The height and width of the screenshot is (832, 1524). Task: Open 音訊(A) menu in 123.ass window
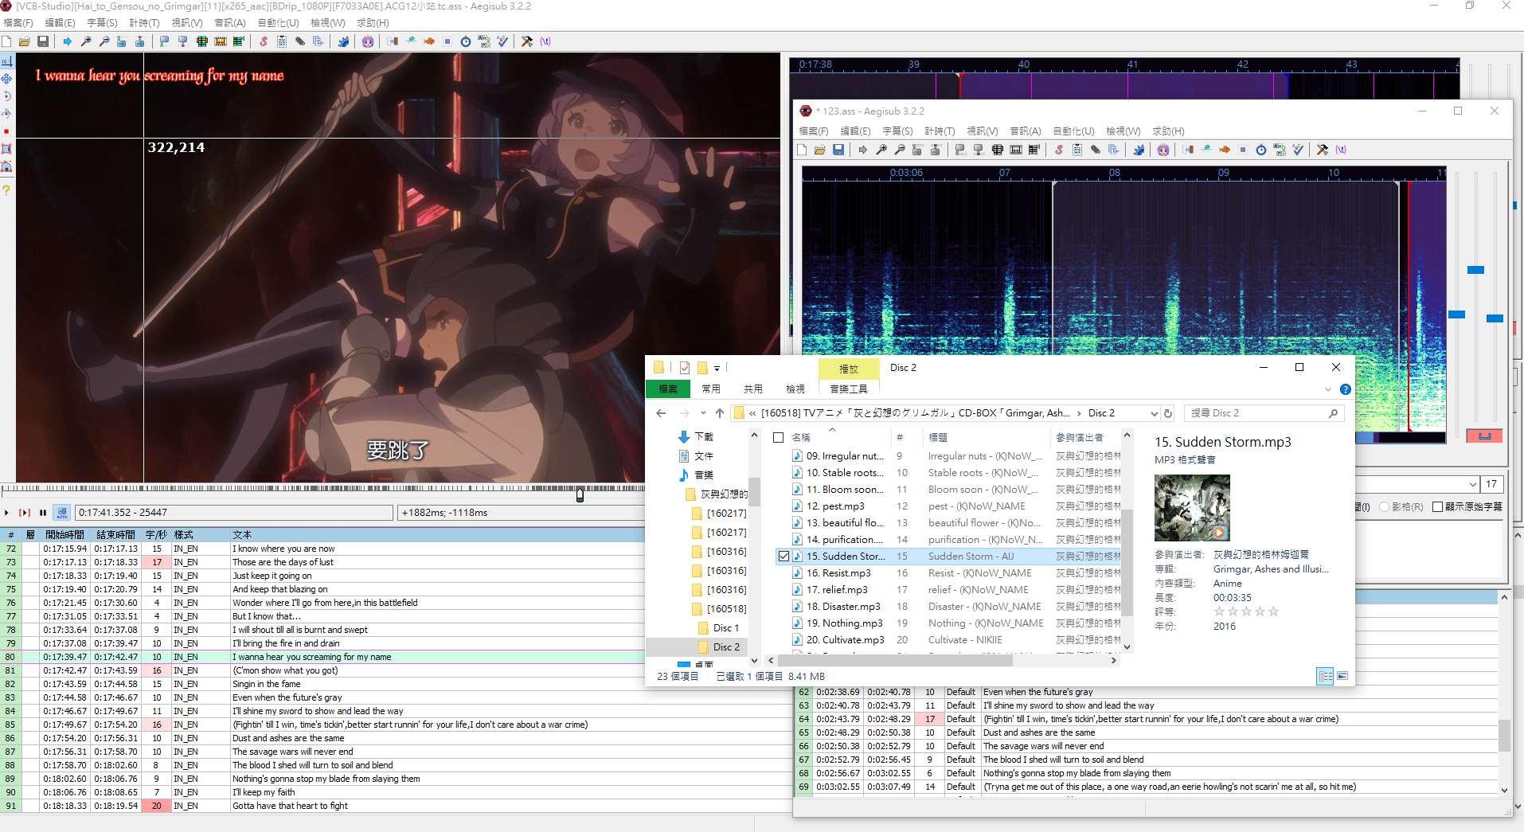[1026, 131]
